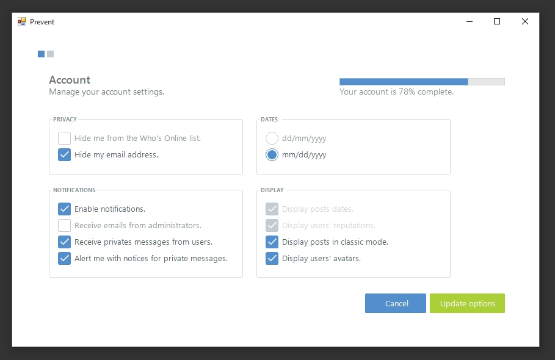This screenshot has height=360, width=555.
Task: Toggle 'Receive privates messages from users'
Action: [65, 242]
